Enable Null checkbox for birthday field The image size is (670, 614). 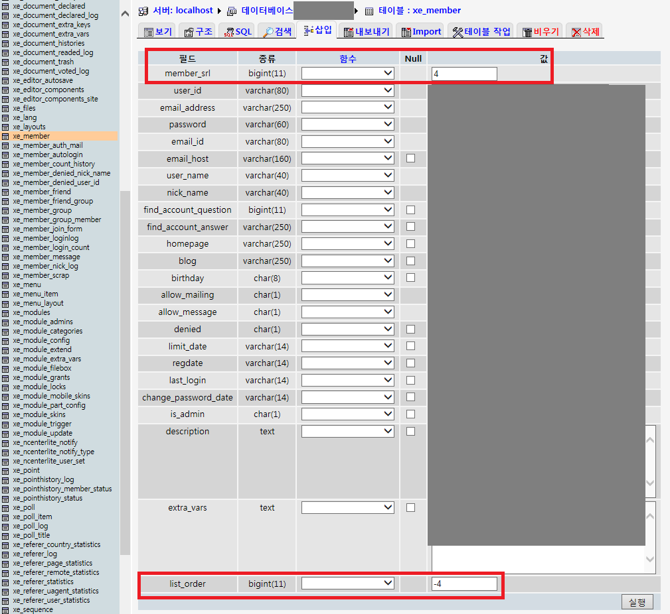[x=410, y=278]
